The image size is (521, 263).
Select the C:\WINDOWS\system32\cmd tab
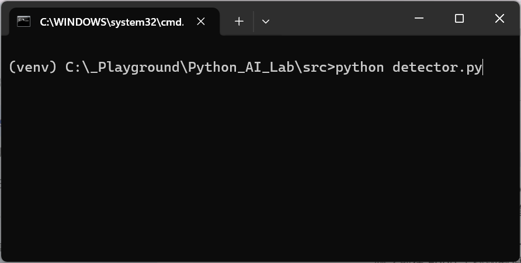click(111, 22)
